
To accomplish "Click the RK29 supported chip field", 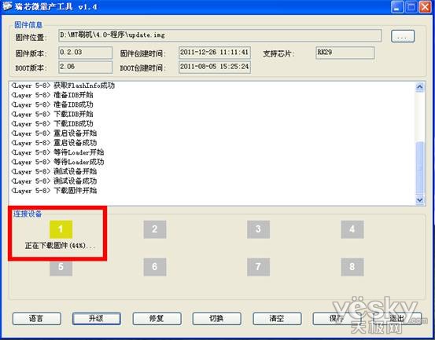I will 345,53.
